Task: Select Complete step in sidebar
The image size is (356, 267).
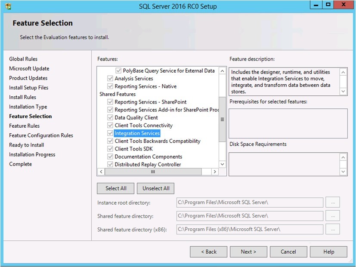Action: pos(20,164)
